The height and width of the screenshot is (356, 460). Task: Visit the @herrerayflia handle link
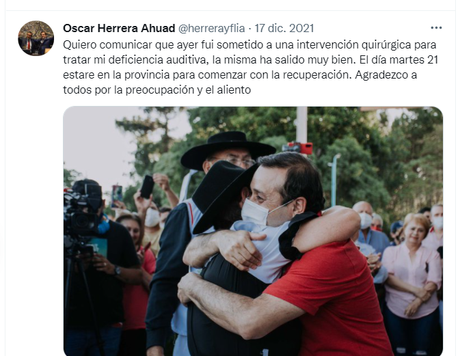(x=211, y=28)
